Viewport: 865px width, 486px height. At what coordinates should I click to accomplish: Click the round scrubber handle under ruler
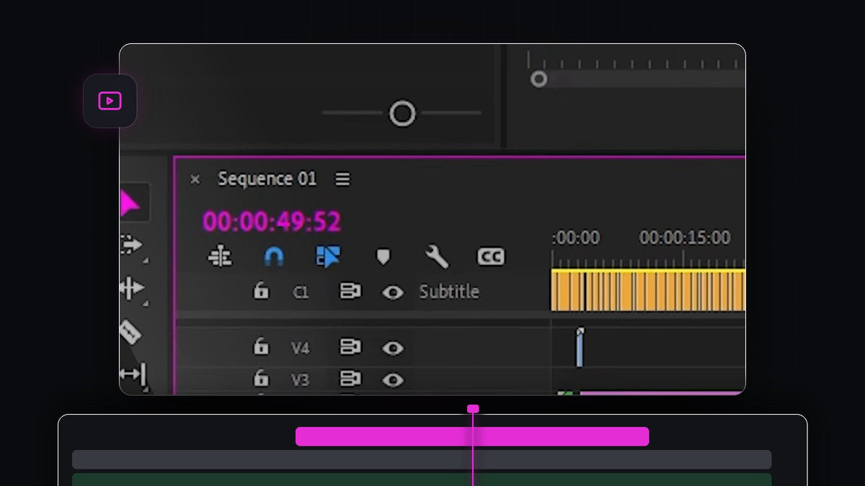[538, 79]
